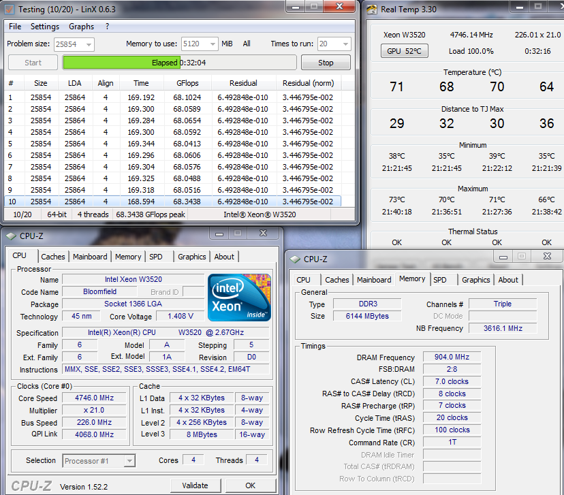Expand the Times to run dropdown
Screen dimensions: 564x495
click(345, 44)
